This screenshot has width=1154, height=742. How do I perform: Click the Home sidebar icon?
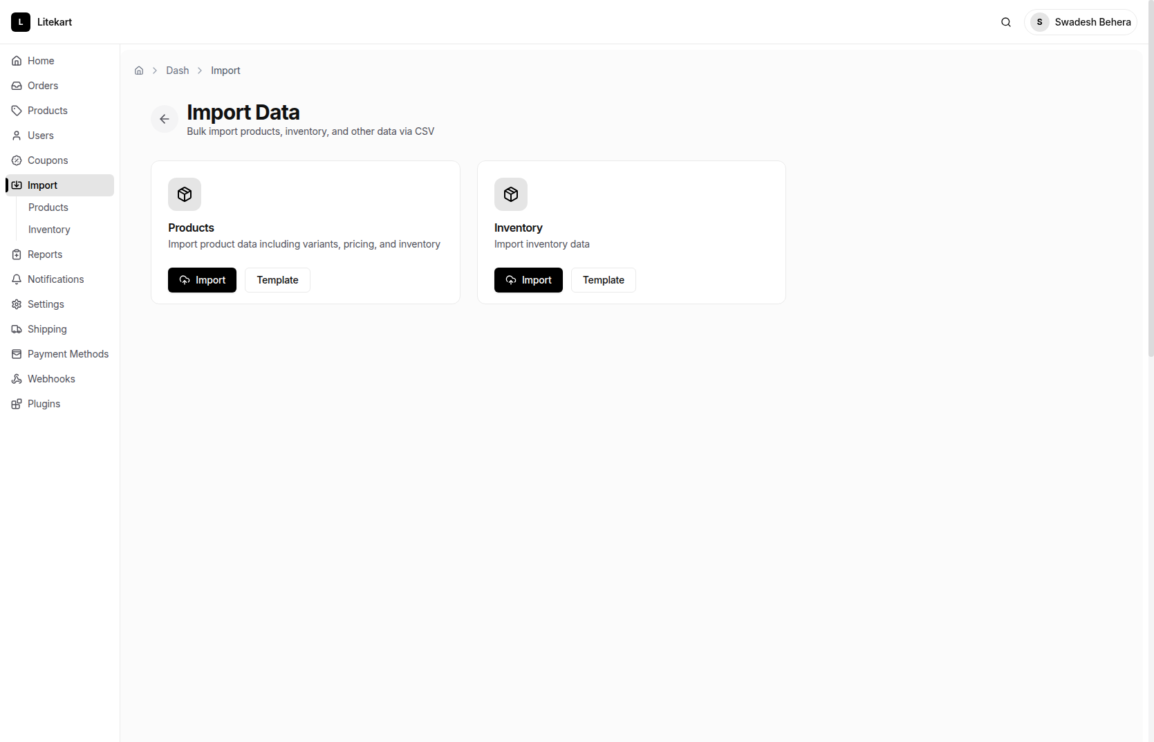[17, 61]
